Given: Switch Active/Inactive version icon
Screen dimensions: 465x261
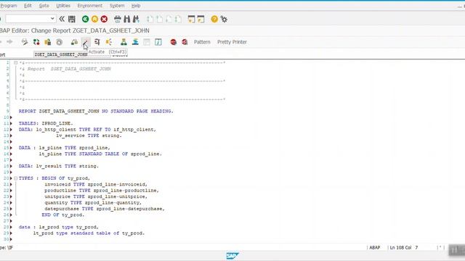Looking at the screenshot, I should 36,42.
